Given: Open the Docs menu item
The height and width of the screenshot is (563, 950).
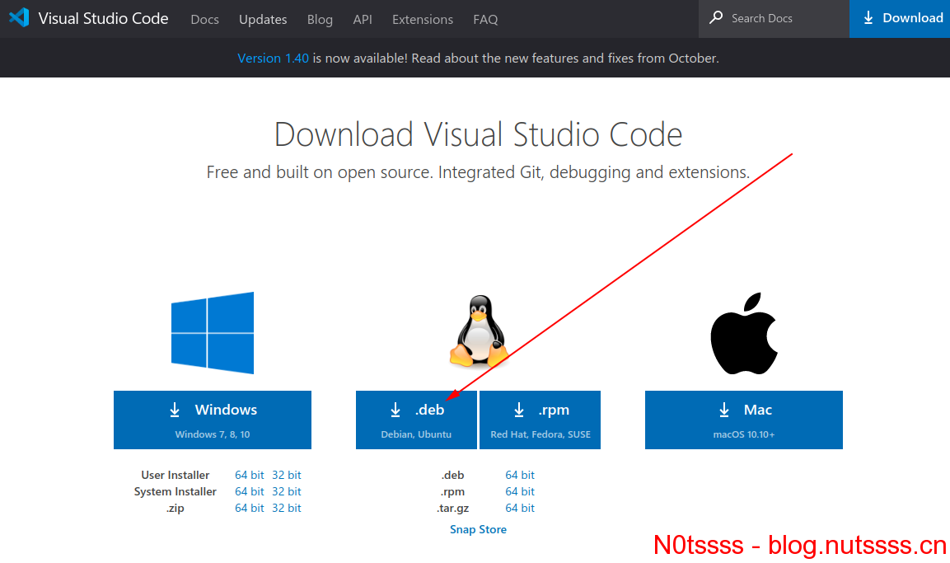Looking at the screenshot, I should click(205, 20).
